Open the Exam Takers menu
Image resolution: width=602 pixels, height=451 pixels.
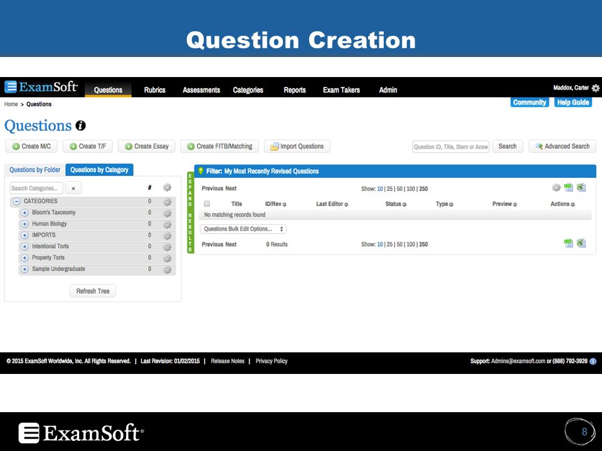tap(341, 90)
